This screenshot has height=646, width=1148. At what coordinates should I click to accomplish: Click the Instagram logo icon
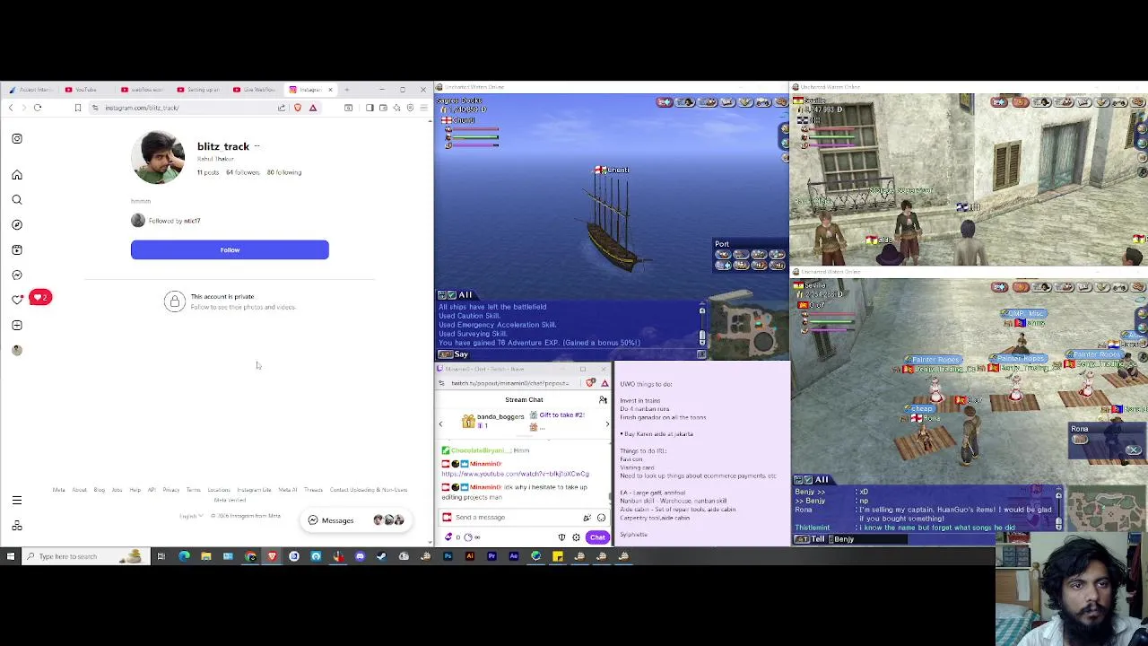coord(17,138)
